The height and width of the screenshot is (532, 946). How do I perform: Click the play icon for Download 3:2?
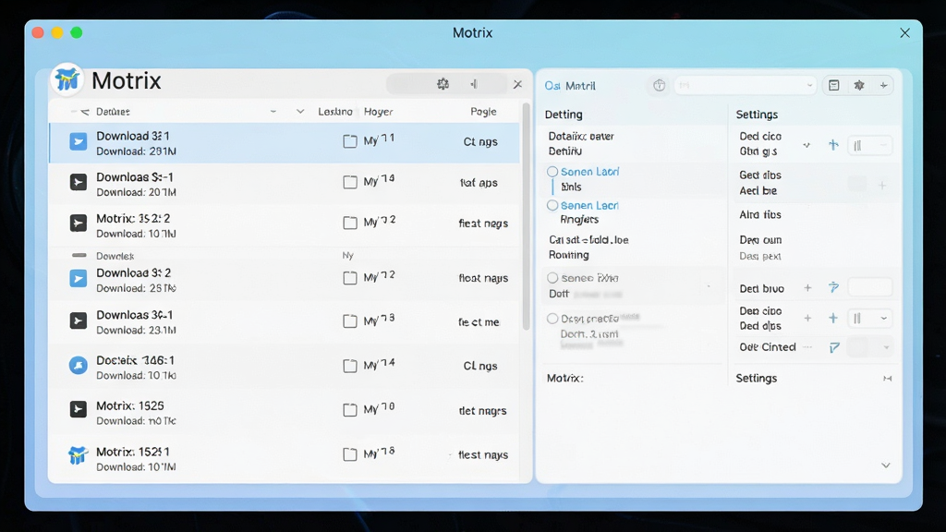coord(78,279)
